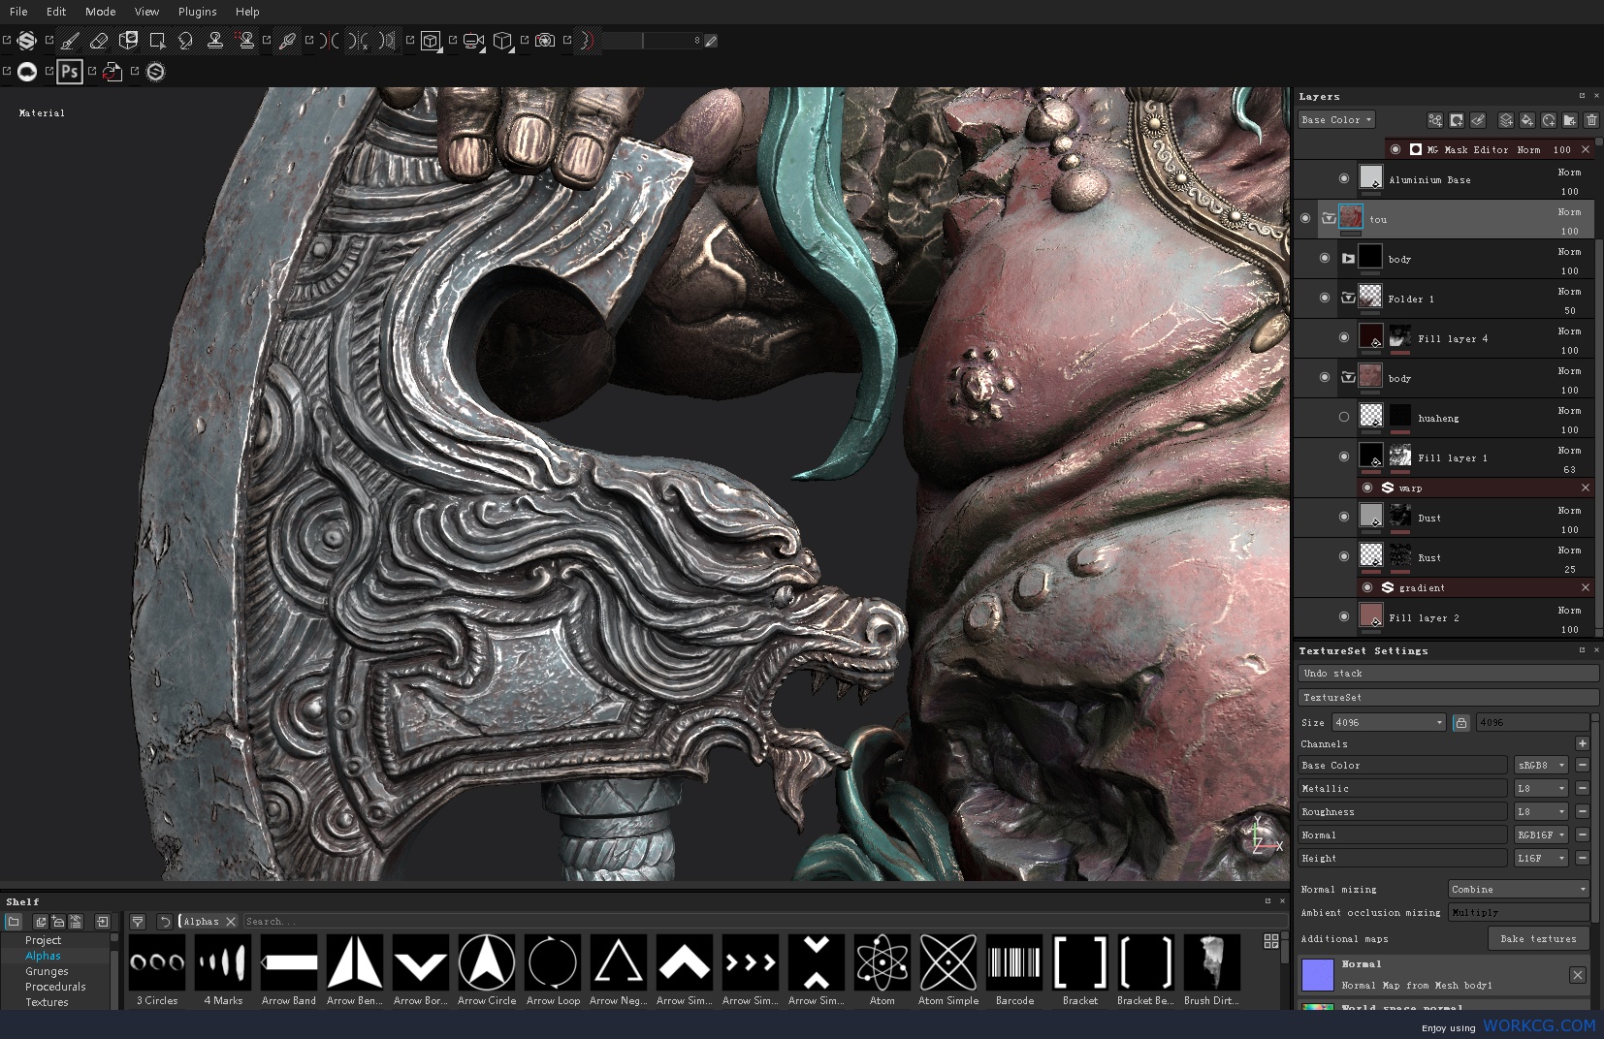Open the View menu
Image resolution: width=1604 pixels, height=1039 pixels.
click(146, 12)
